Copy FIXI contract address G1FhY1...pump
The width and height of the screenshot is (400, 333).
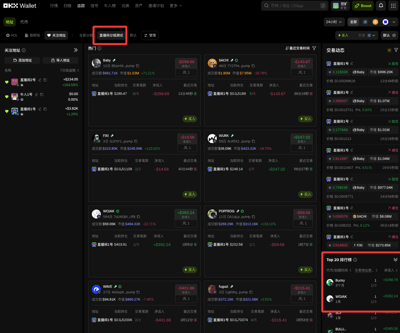point(136,141)
